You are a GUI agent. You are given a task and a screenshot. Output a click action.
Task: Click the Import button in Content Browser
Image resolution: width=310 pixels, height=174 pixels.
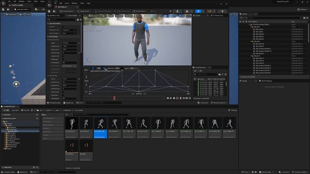pyautogui.click(x=15, y=110)
